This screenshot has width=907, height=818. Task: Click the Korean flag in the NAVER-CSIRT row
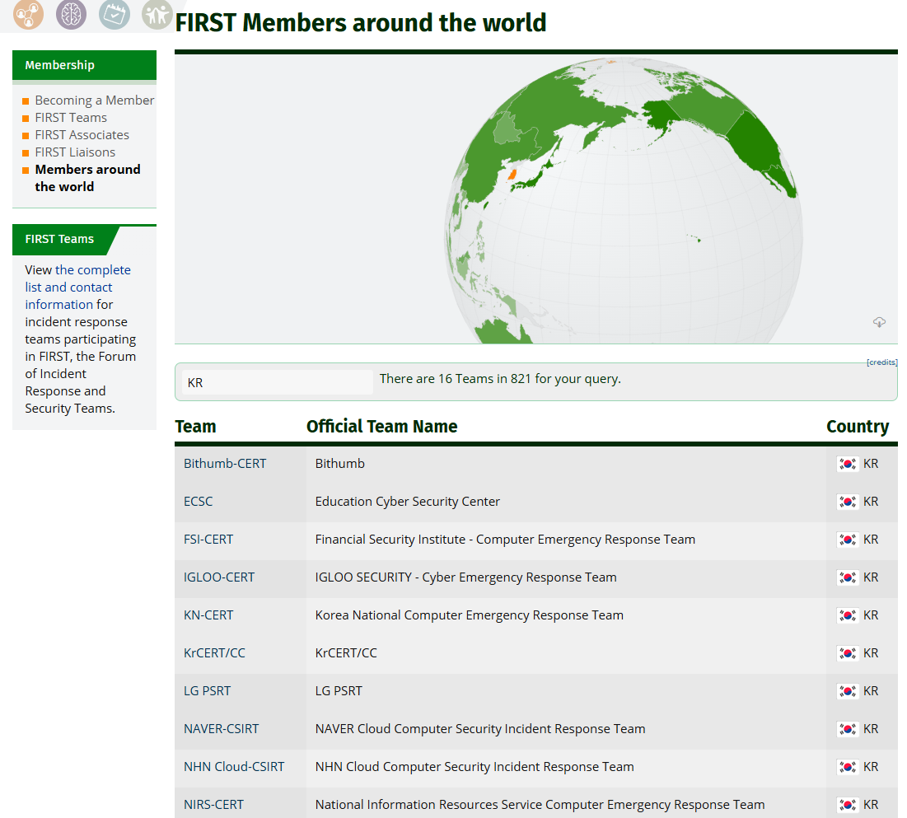click(x=848, y=729)
